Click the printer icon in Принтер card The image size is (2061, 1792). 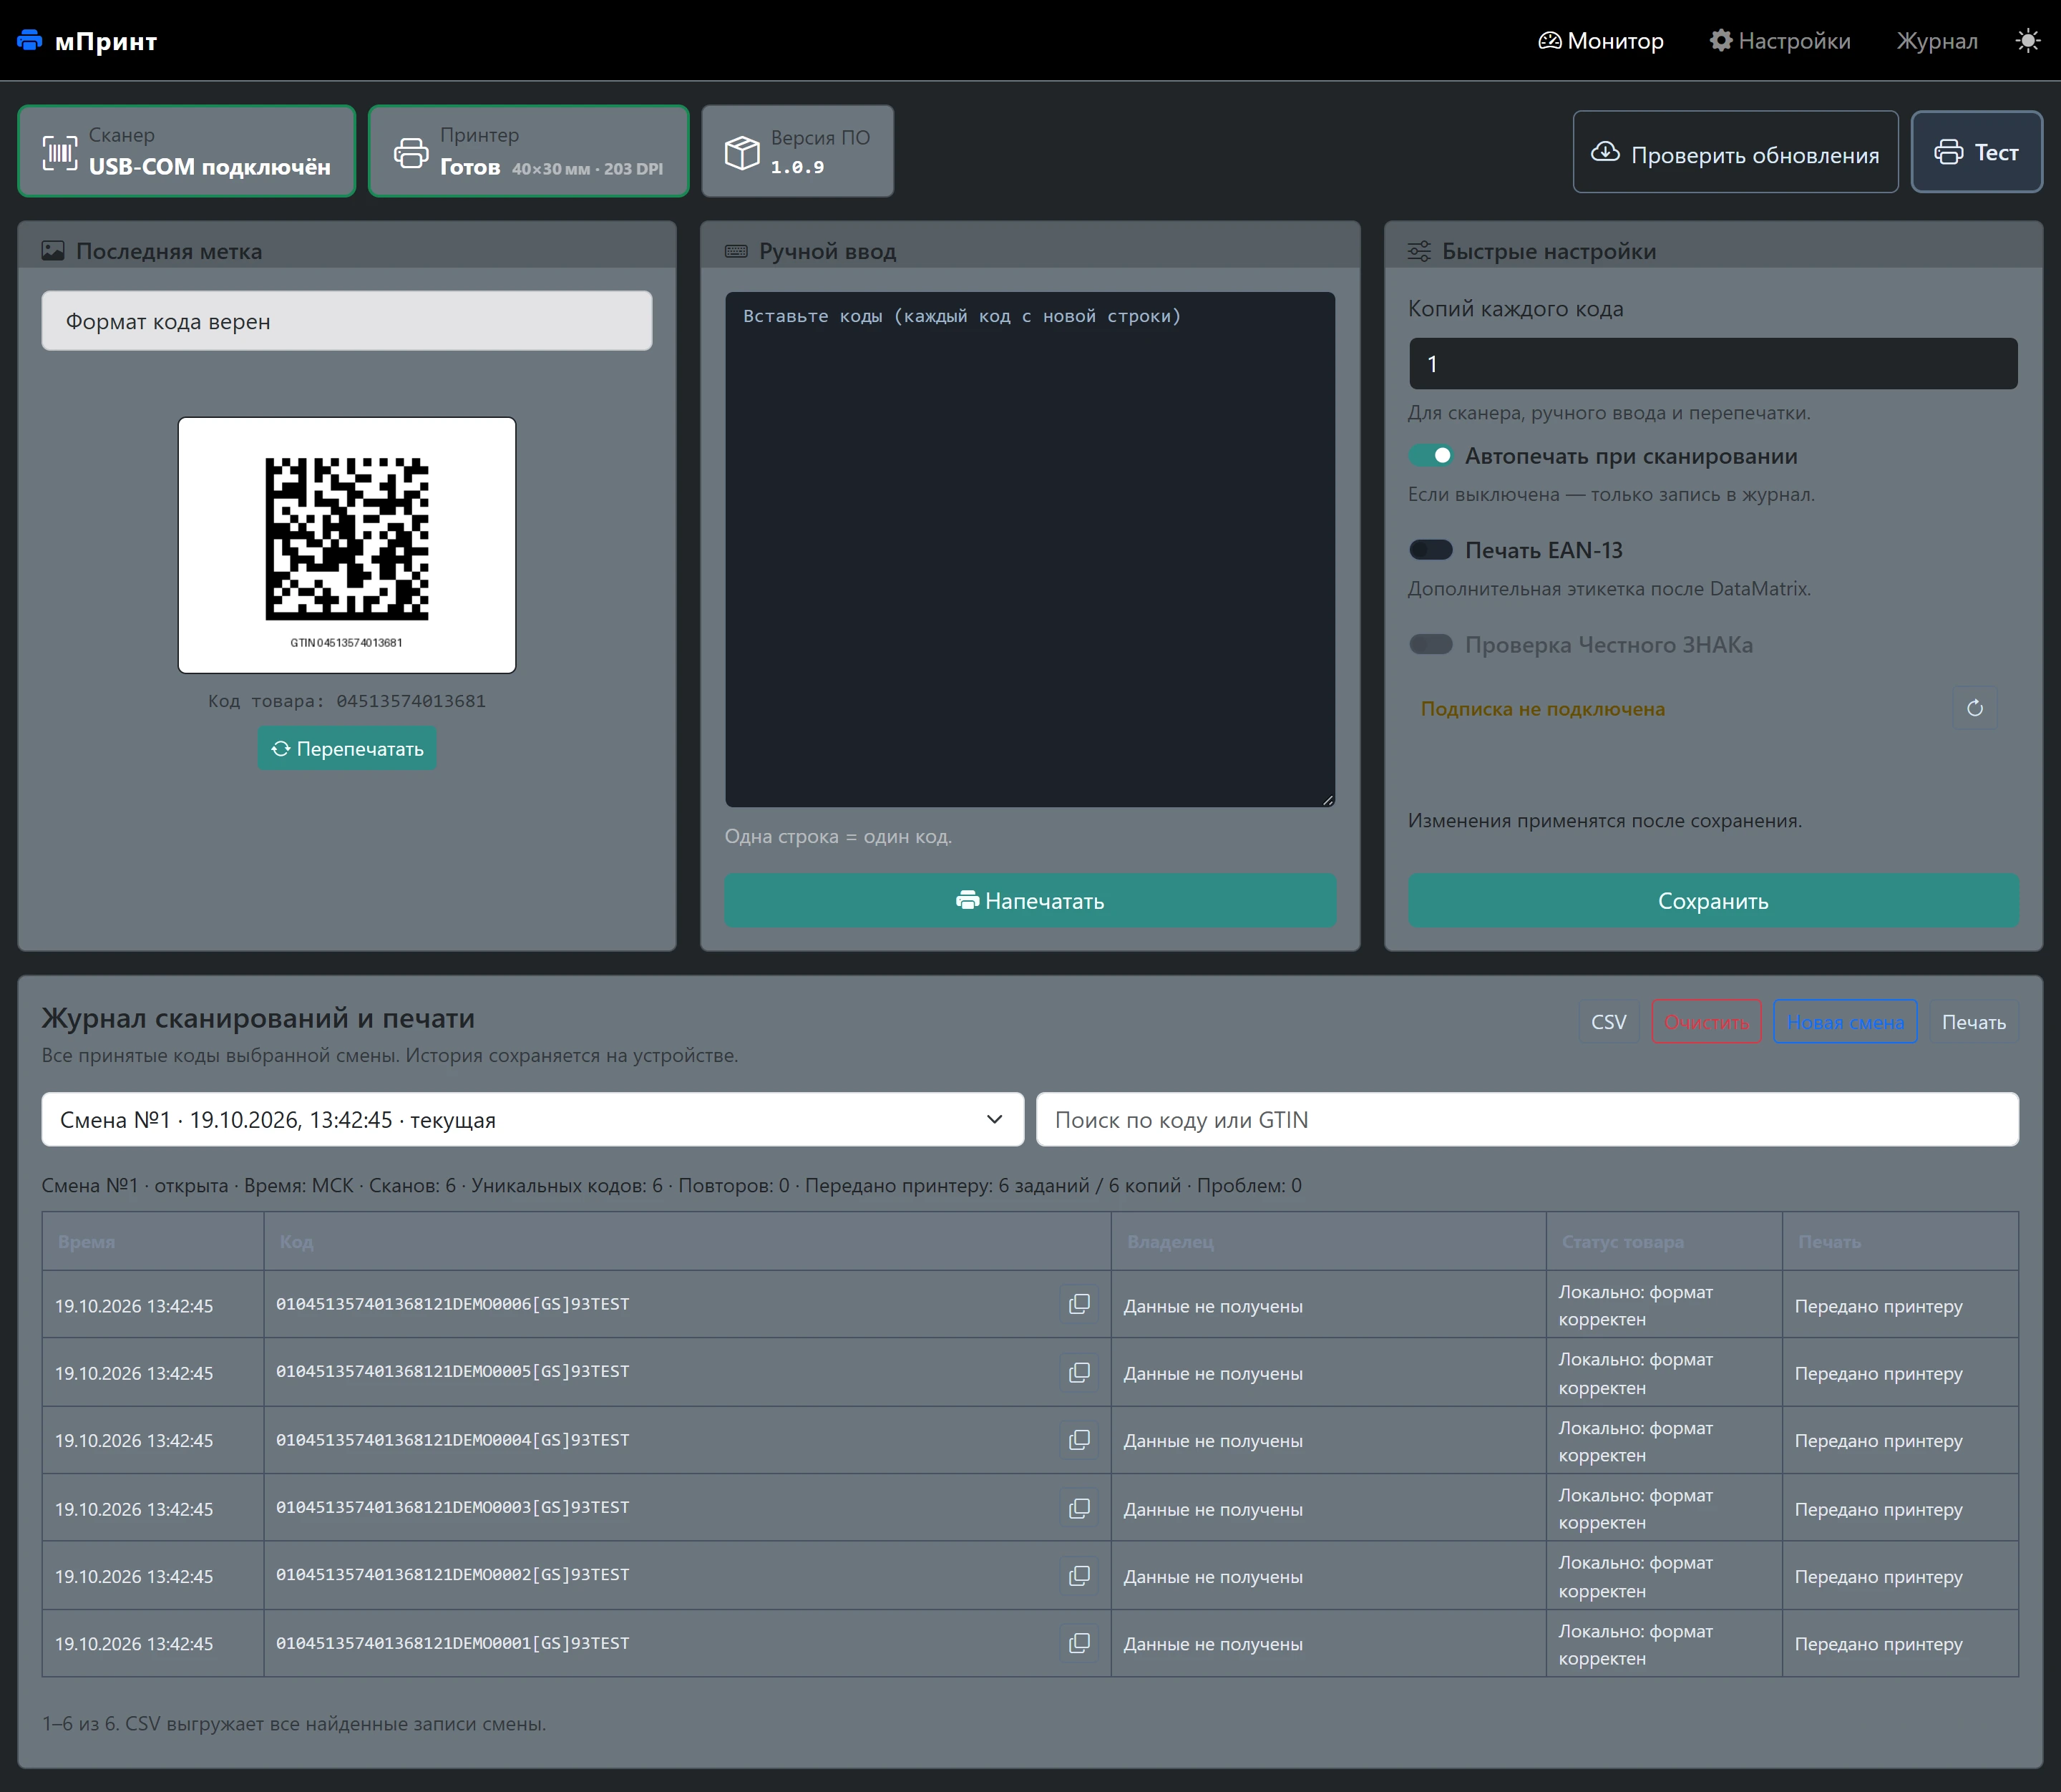tap(411, 152)
